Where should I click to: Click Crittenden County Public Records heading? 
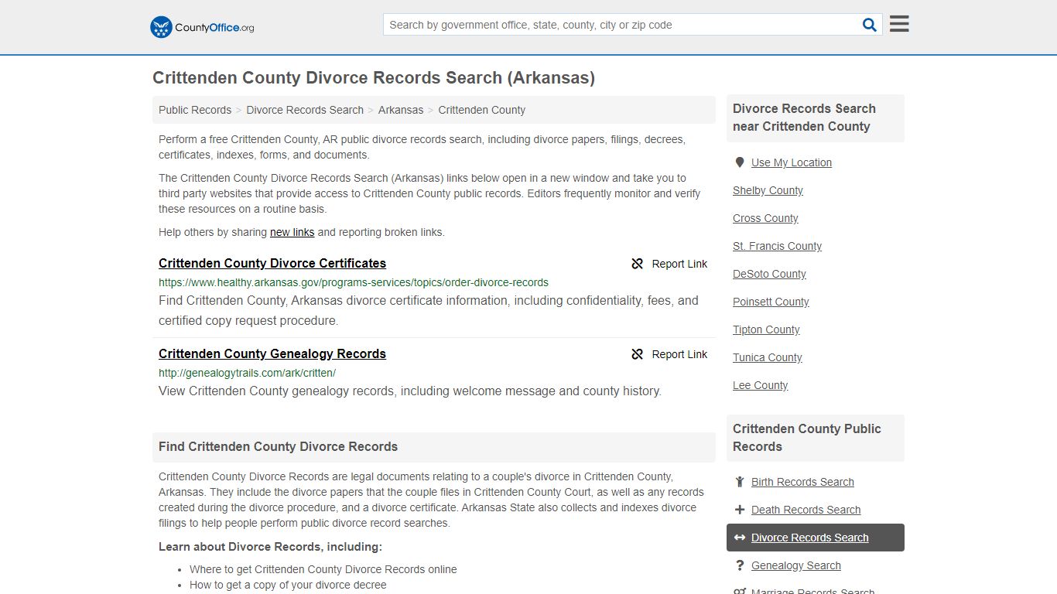pos(807,438)
